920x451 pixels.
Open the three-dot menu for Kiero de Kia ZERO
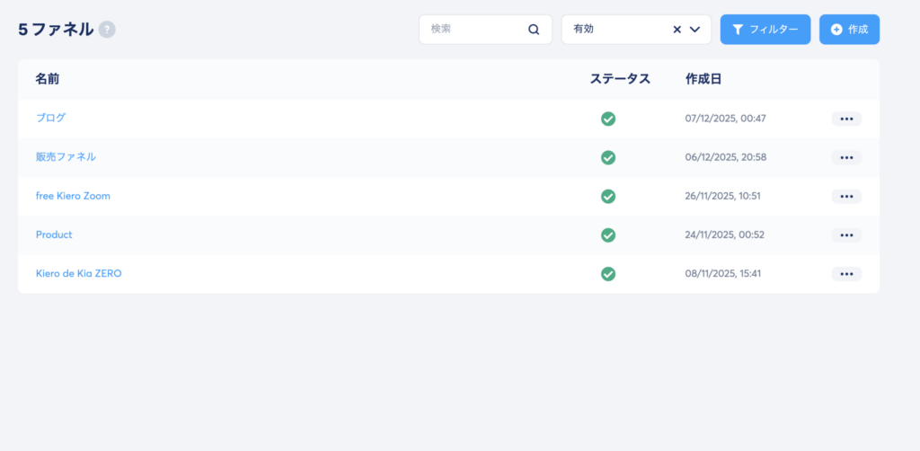845,273
